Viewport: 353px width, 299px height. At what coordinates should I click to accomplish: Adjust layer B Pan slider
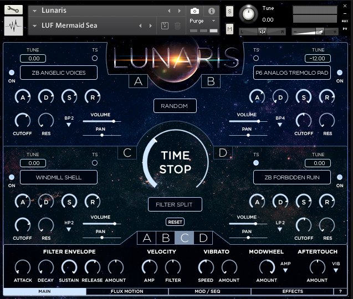248,135
